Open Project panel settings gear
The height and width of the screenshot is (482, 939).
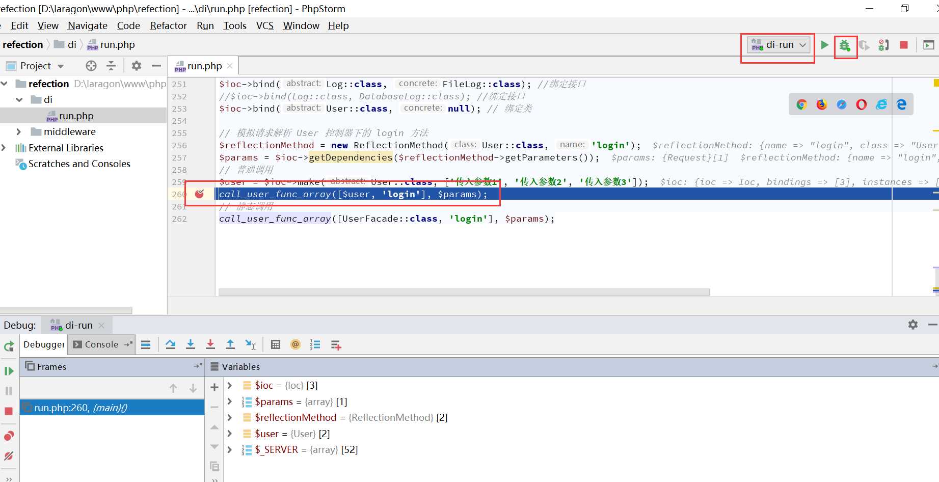(136, 66)
